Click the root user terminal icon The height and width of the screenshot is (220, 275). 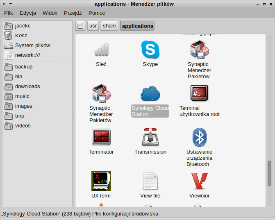(199, 93)
